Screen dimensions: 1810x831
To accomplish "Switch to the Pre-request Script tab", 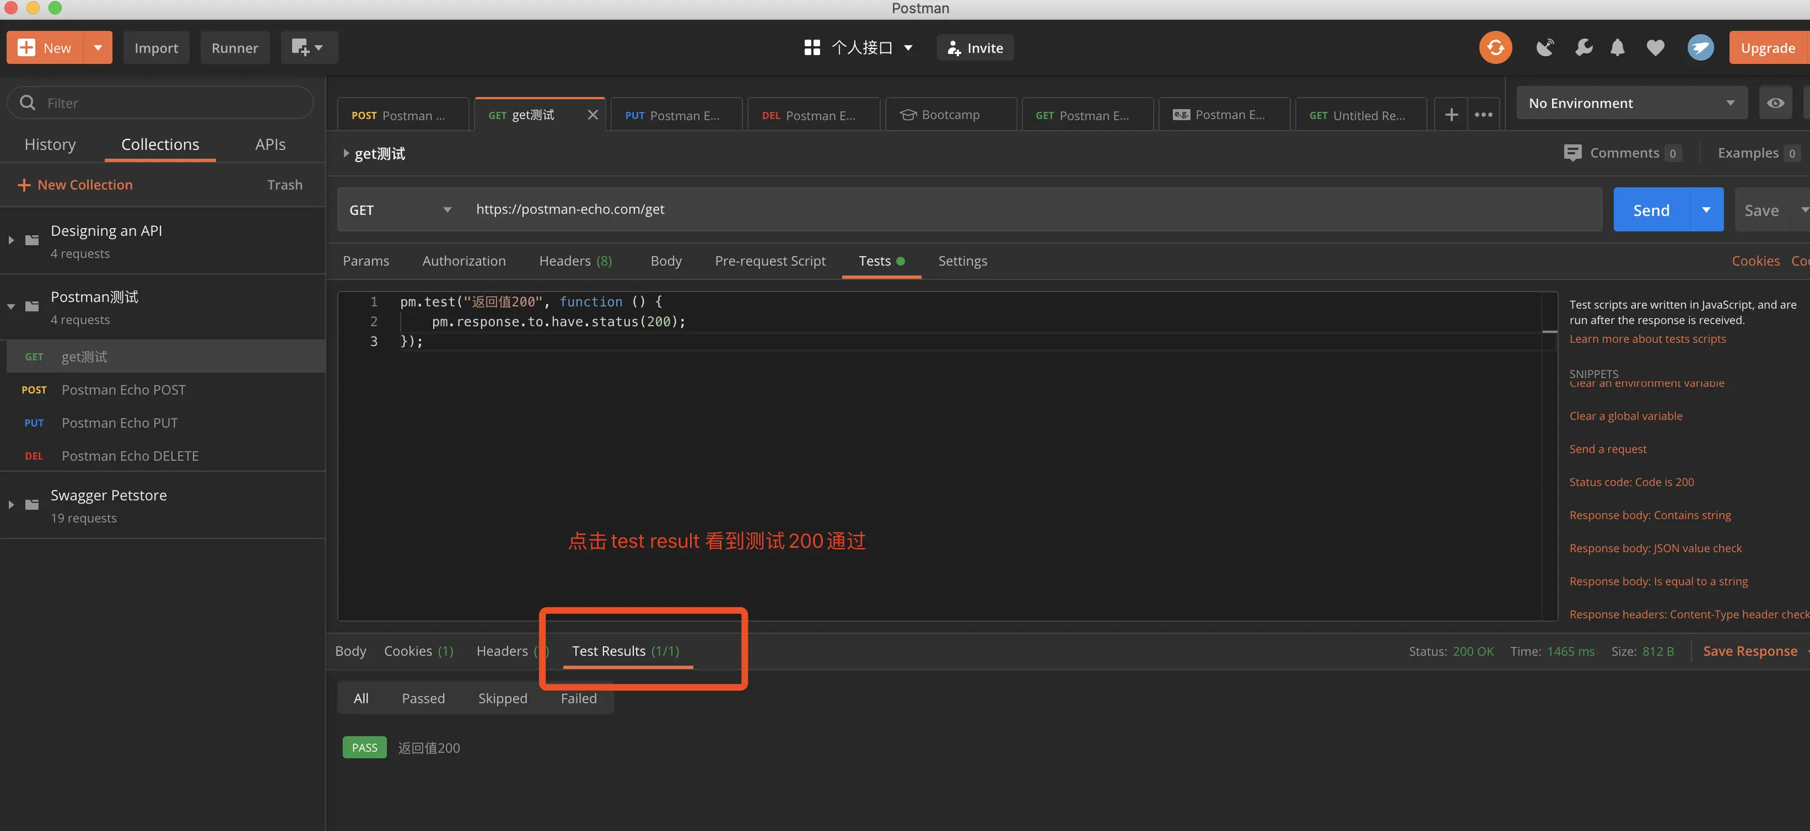I will point(770,261).
